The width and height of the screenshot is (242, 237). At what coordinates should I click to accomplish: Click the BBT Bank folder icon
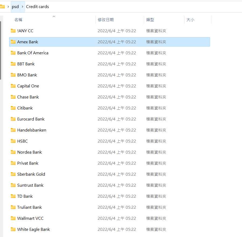13,64
